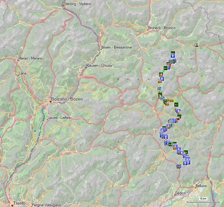
Task: Select the Klausen - Chiusa label
Action: (x=99, y=66)
